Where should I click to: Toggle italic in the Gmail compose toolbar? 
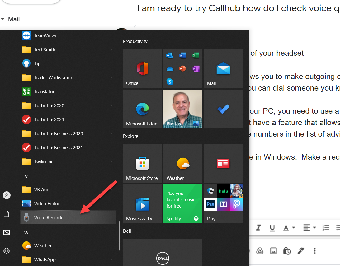tap(258, 227)
